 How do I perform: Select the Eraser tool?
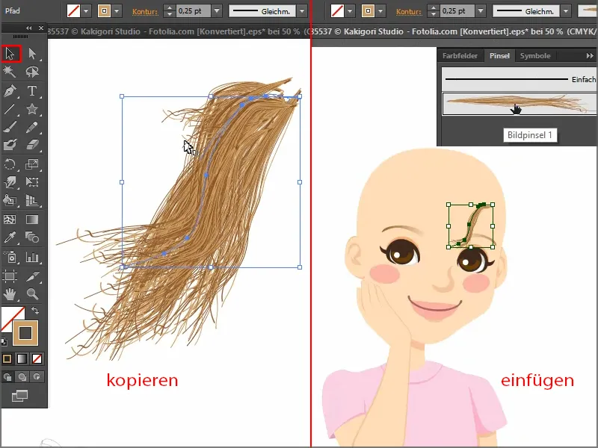click(32, 145)
